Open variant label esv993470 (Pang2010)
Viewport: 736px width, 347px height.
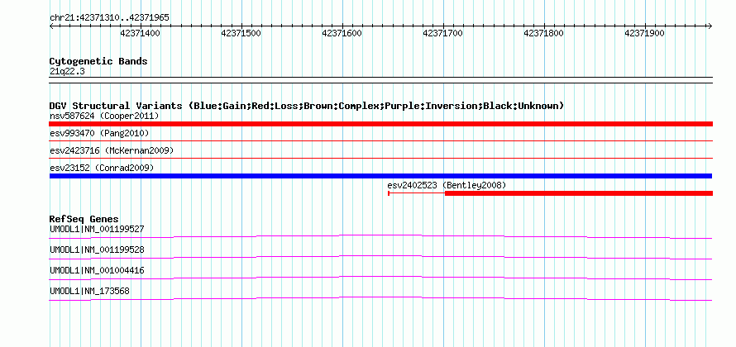click(99, 134)
